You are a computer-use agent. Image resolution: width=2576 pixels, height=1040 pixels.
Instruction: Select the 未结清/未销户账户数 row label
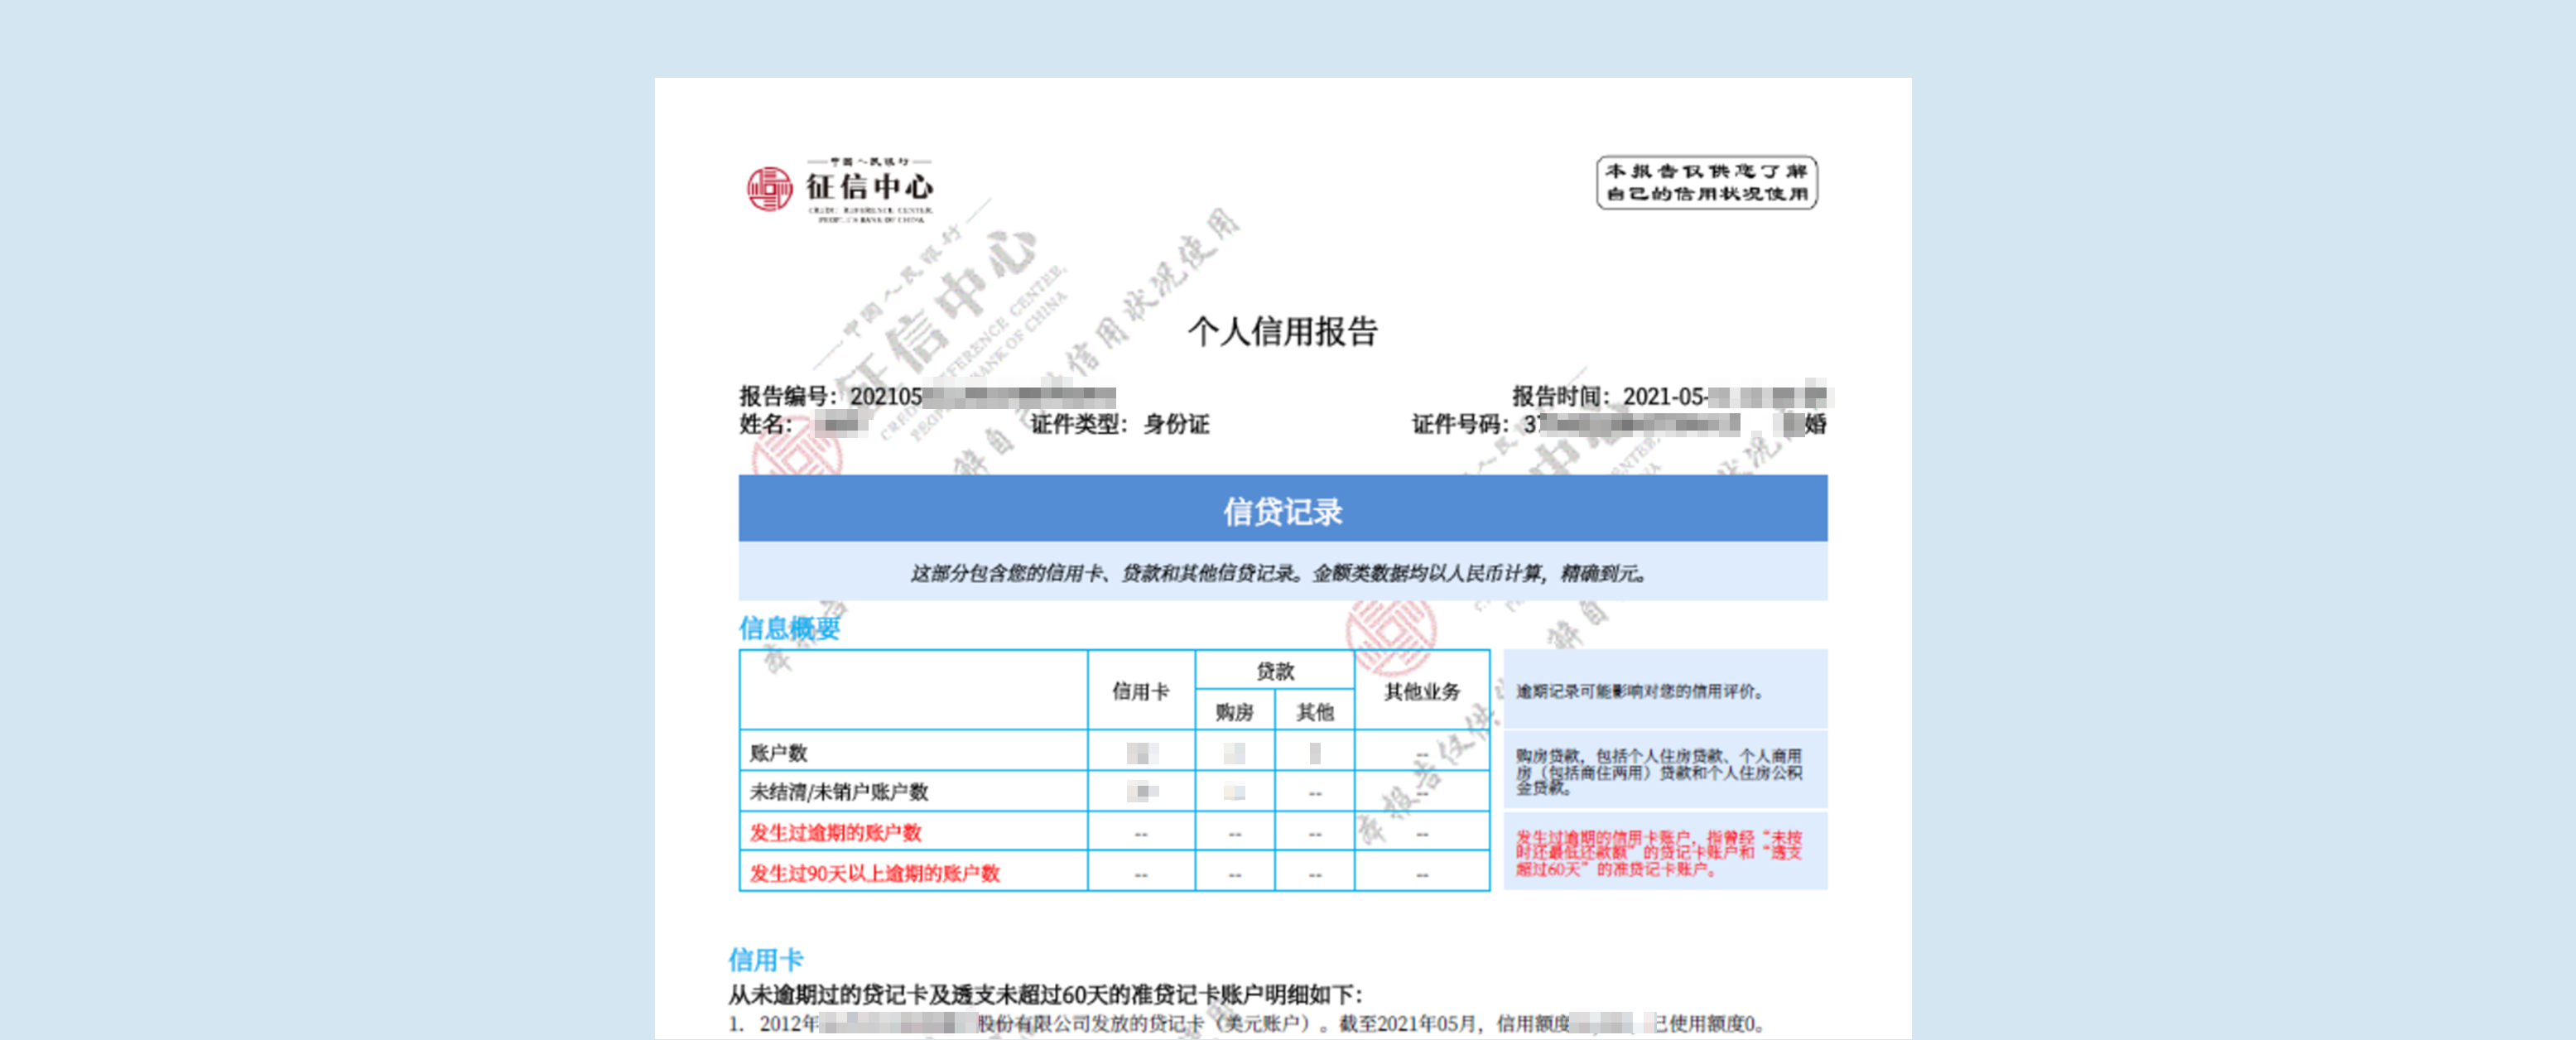839,792
